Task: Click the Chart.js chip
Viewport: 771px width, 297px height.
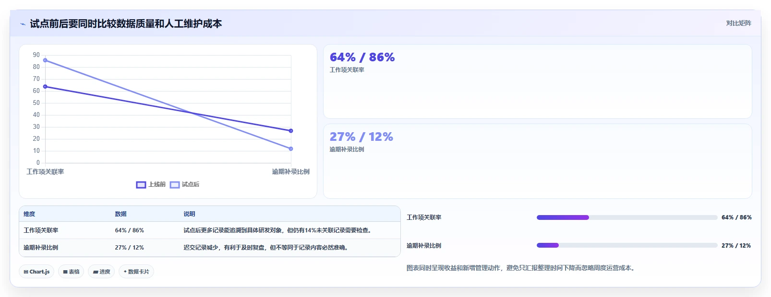Action: (x=36, y=272)
